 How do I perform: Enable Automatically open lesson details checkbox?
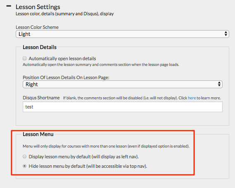point(25,58)
